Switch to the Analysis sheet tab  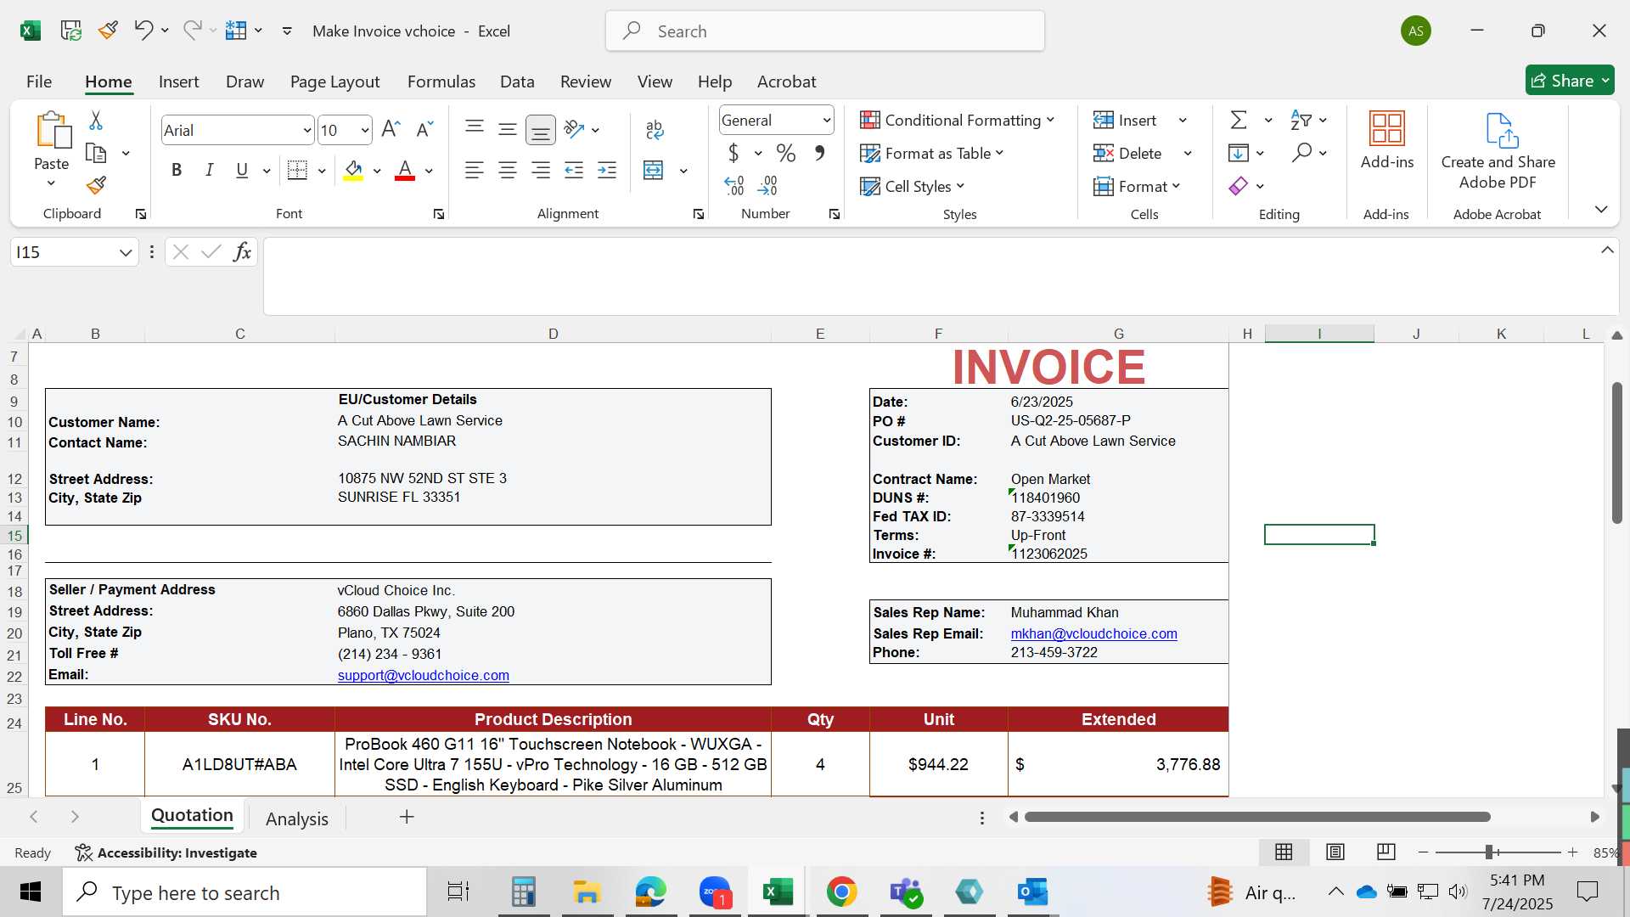(296, 819)
